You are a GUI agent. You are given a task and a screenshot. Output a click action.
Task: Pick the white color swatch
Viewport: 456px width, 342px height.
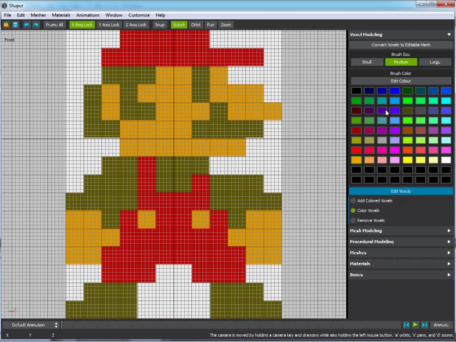(446, 160)
